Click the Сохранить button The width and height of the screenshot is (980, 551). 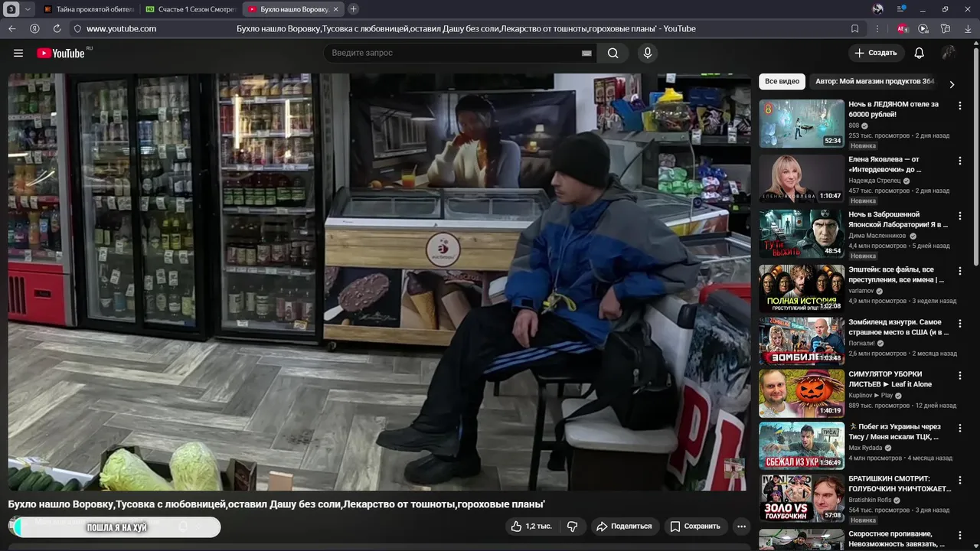click(x=695, y=526)
